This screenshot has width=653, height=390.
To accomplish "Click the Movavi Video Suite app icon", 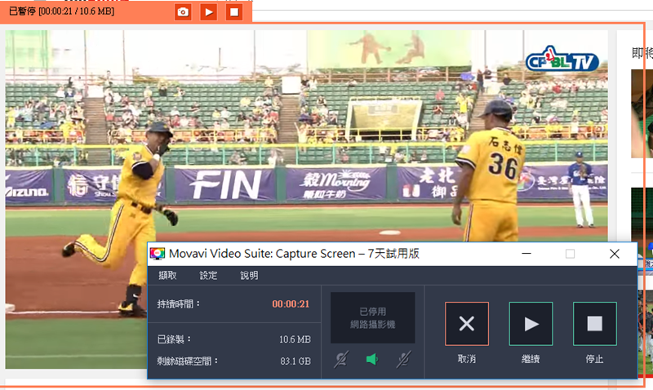I will point(158,254).
